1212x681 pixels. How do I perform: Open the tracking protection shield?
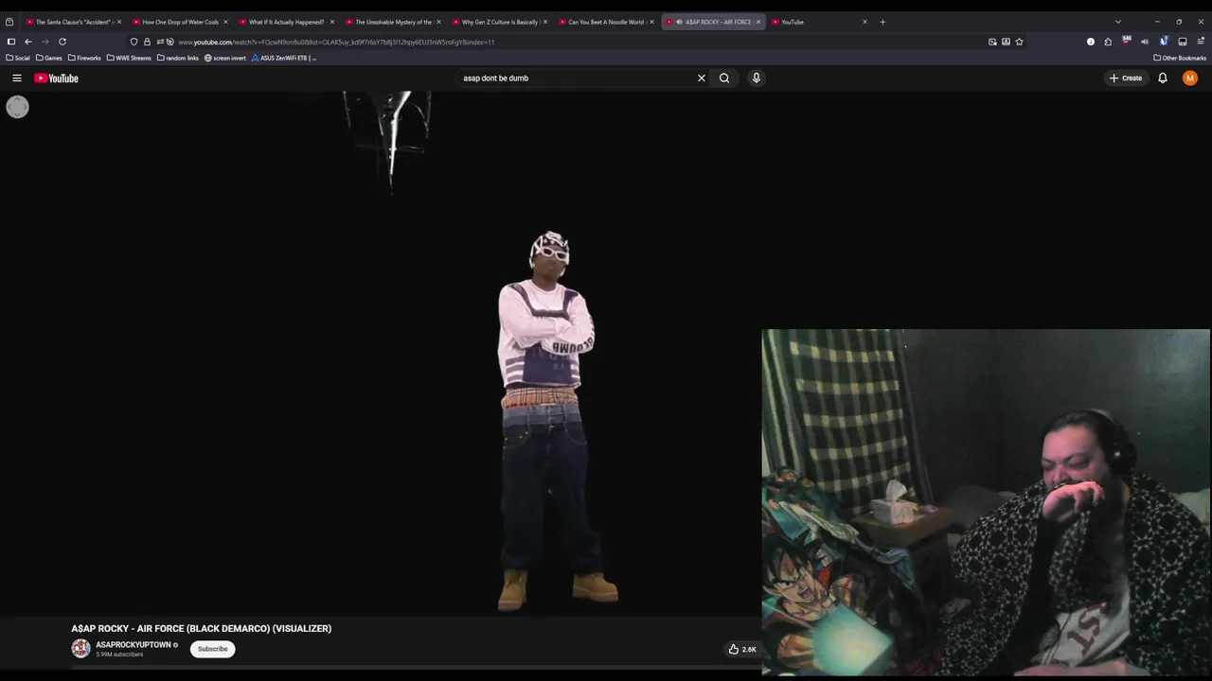(134, 42)
